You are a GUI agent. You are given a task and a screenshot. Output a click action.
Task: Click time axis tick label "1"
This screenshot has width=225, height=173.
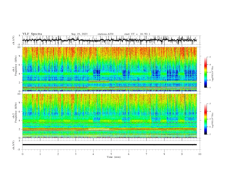pyautogui.click(x=40, y=154)
